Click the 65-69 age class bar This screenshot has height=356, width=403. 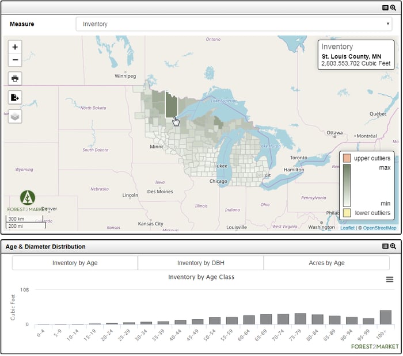point(266,320)
